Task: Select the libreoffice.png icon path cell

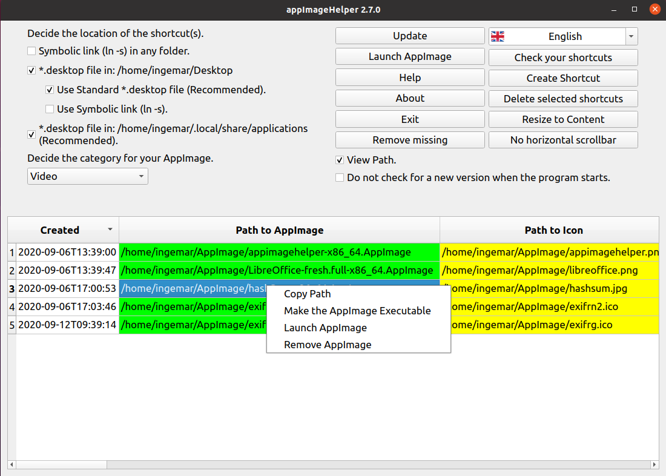Action: (x=549, y=271)
